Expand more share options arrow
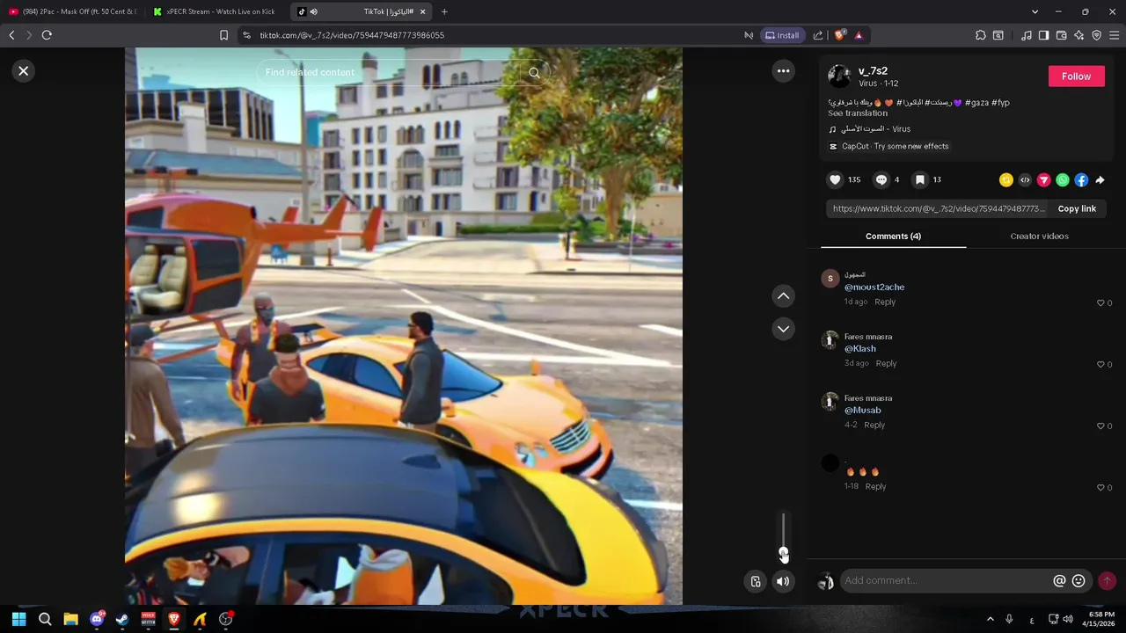The width and height of the screenshot is (1126, 633). (1100, 180)
